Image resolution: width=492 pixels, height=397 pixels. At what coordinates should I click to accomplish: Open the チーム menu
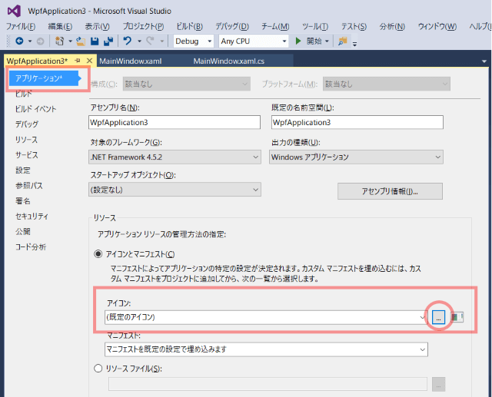coord(275,26)
